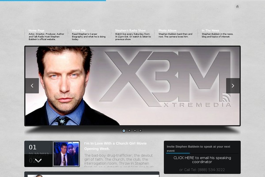Click the Church Girl movie thumbnail
This screenshot has height=177, width=265.
(x=66, y=154)
